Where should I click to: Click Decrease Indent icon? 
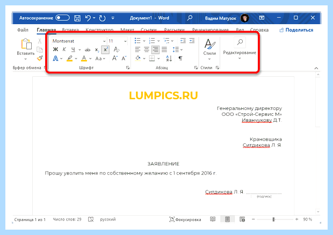tap(183, 41)
